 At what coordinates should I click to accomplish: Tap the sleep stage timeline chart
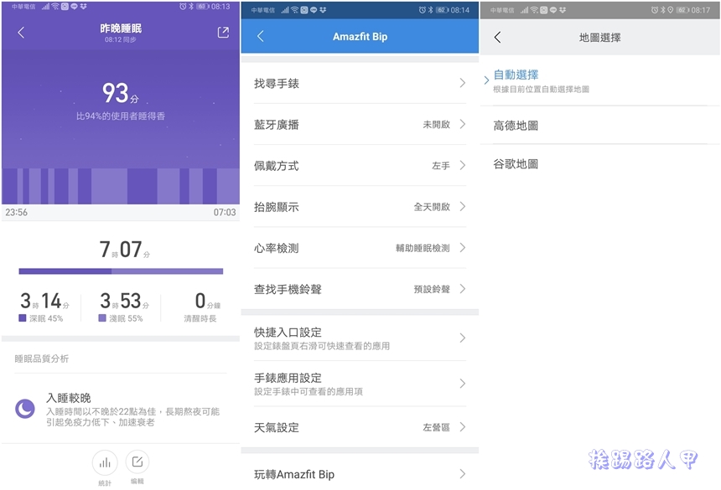pos(121,186)
